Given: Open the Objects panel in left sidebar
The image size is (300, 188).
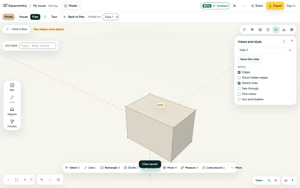Looking at the screenshot, I should coord(12,112).
